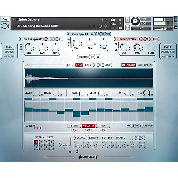
Task: Switch to the CYCLE page
Action: coord(168,47)
